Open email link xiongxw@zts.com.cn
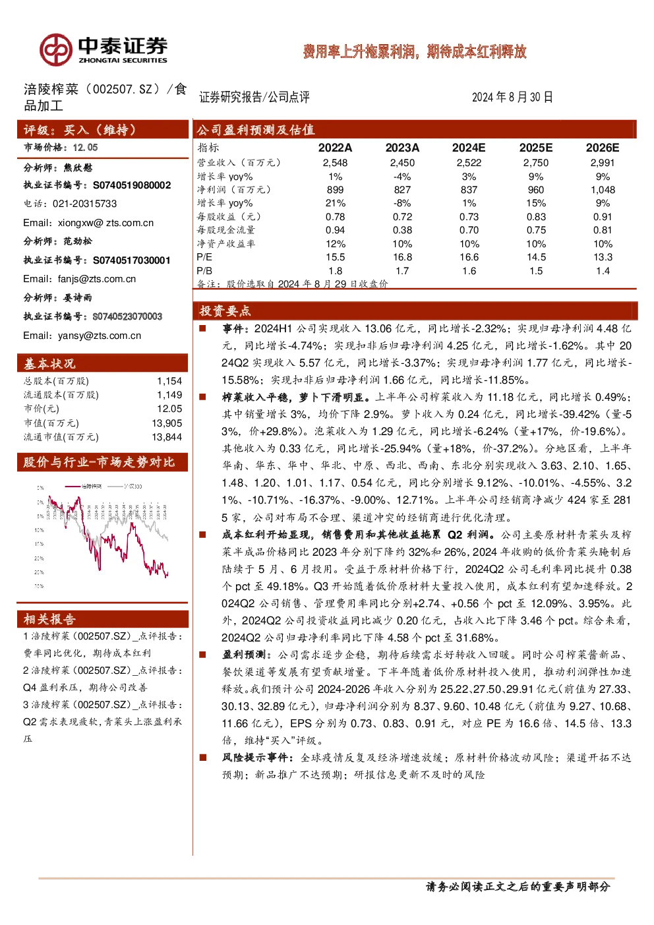The width and height of the screenshot is (654, 925). (105, 223)
